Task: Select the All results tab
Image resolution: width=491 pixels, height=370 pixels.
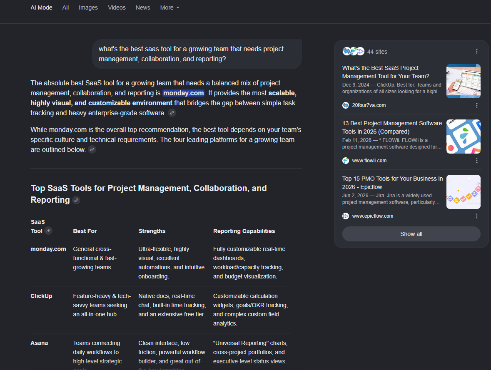Action: 65,7
